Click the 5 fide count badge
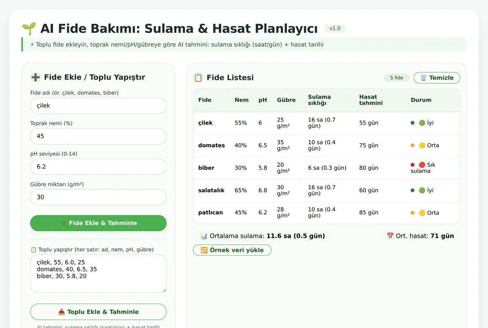488x328 pixels. (x=396, y=78)
